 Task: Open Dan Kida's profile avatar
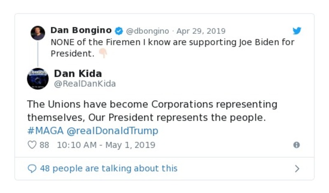coord(38,78)
